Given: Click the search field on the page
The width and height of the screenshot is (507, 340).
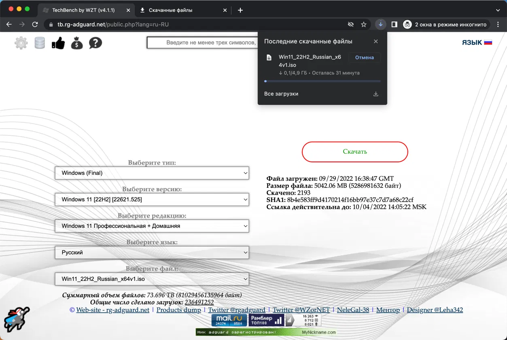Looking at the screenshot, I should coord(202,42).
